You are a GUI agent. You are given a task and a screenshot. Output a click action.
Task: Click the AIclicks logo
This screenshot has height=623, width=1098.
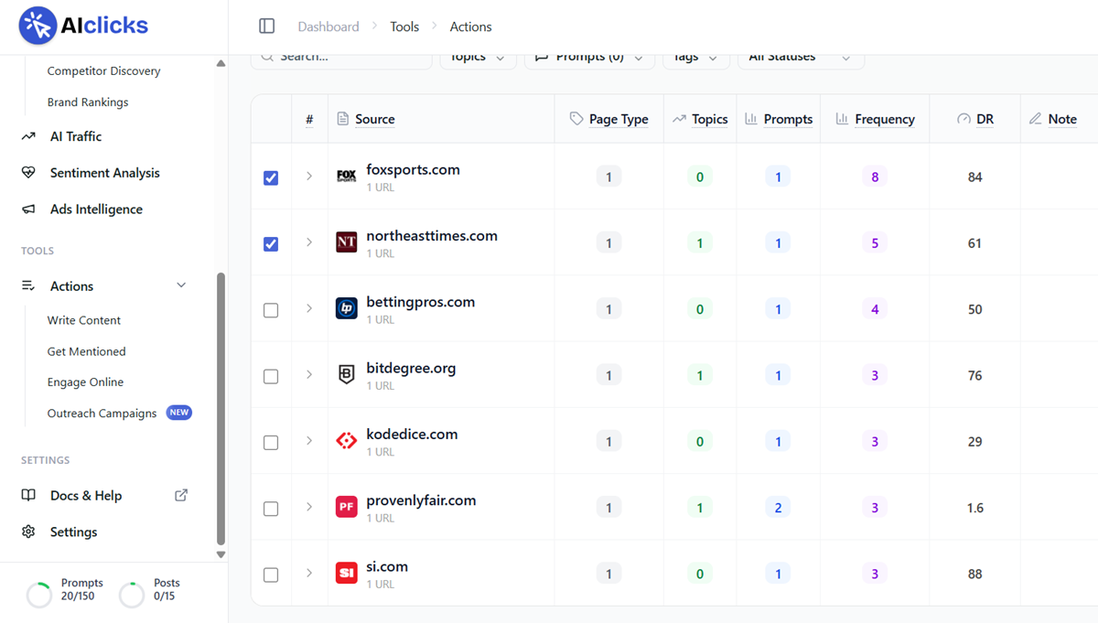pos(83,27)
